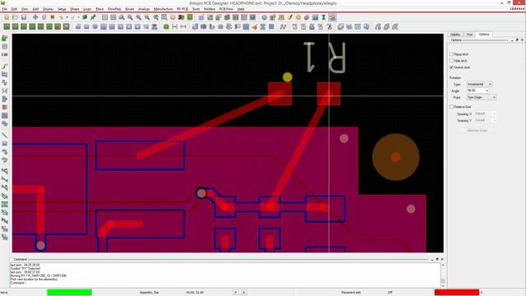This screenshot has width=526, height=296.
Task: Click the first green route icon after globe
Action: tap(378, 26)
